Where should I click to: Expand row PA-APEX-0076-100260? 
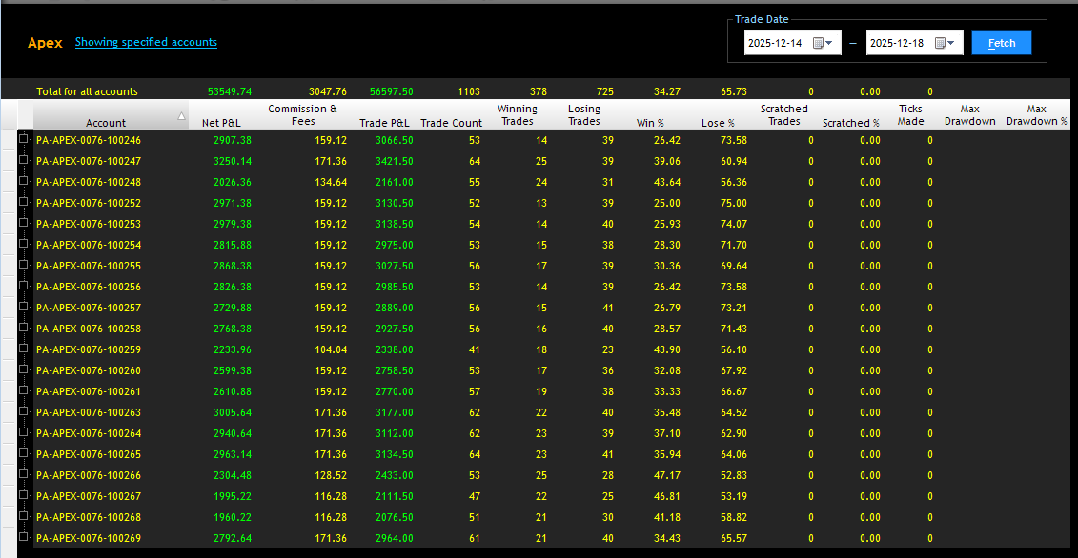click(24, 369)
